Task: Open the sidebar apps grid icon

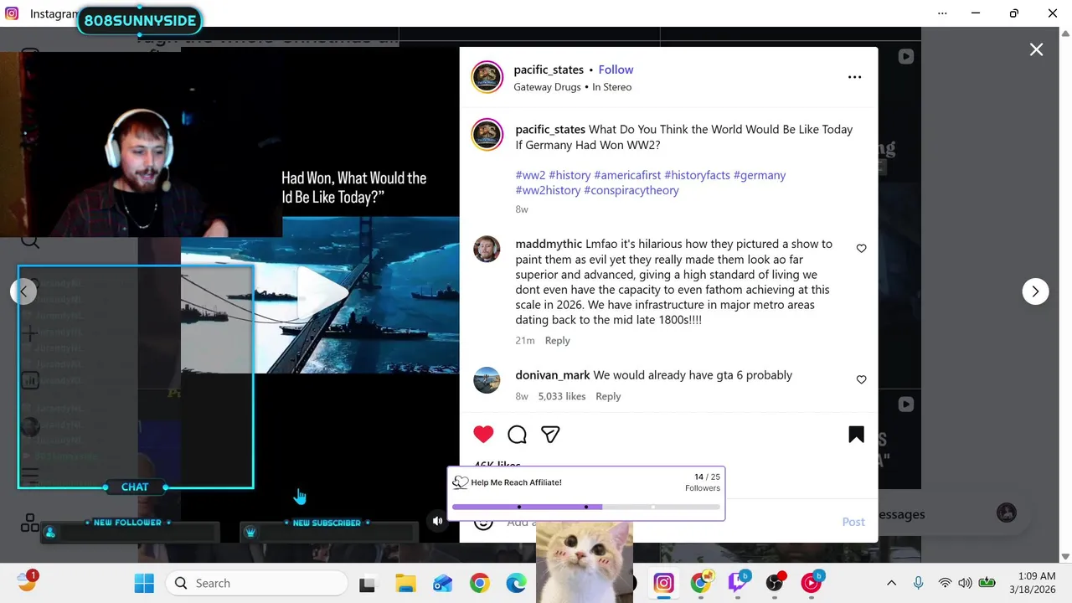Action: [x=30, y=523]
